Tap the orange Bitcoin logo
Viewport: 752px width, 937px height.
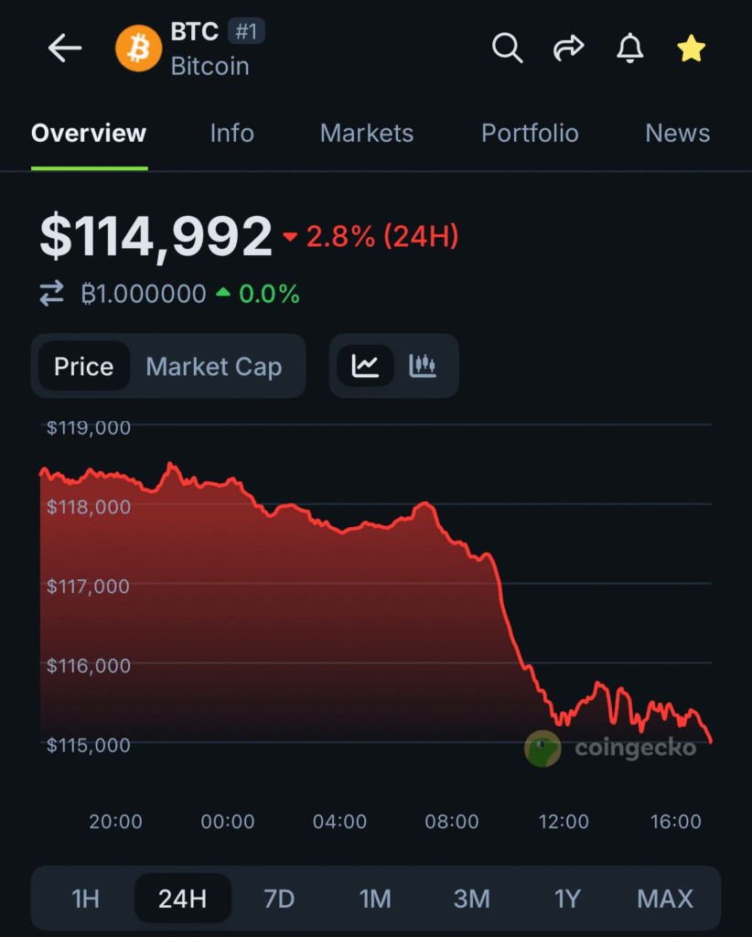[138, 48]
